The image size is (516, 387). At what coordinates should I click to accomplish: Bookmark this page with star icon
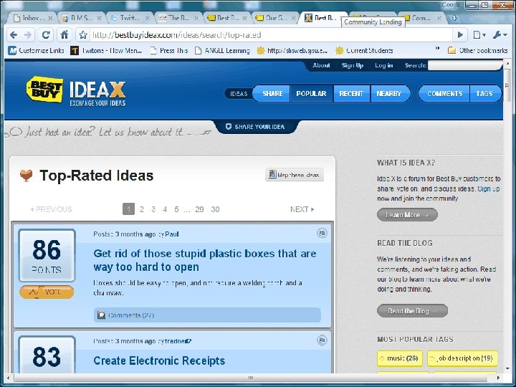[x=83, y=35]
